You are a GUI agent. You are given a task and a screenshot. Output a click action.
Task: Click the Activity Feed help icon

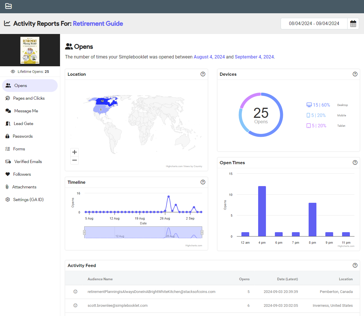[355, 265]
